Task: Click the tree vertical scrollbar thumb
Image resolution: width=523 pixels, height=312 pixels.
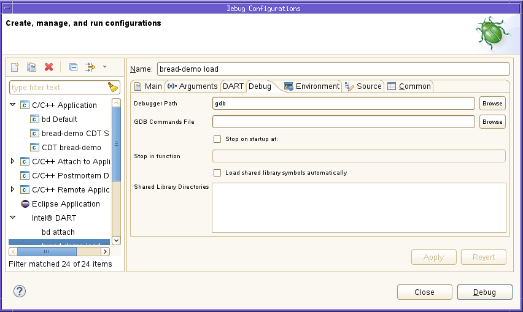Action: (116, 144)
